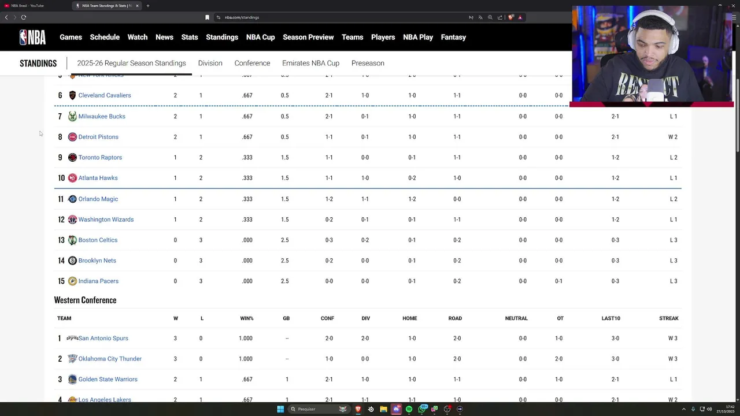Open the Oklahoma City Thunder team link
The width and height of the screenshot is (740, 416).
click(110, 359)
